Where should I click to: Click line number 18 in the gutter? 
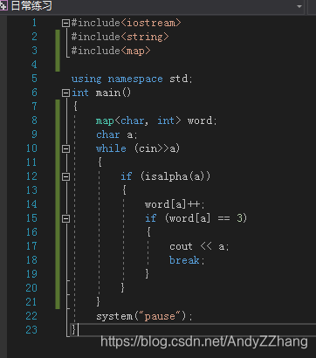31,260
